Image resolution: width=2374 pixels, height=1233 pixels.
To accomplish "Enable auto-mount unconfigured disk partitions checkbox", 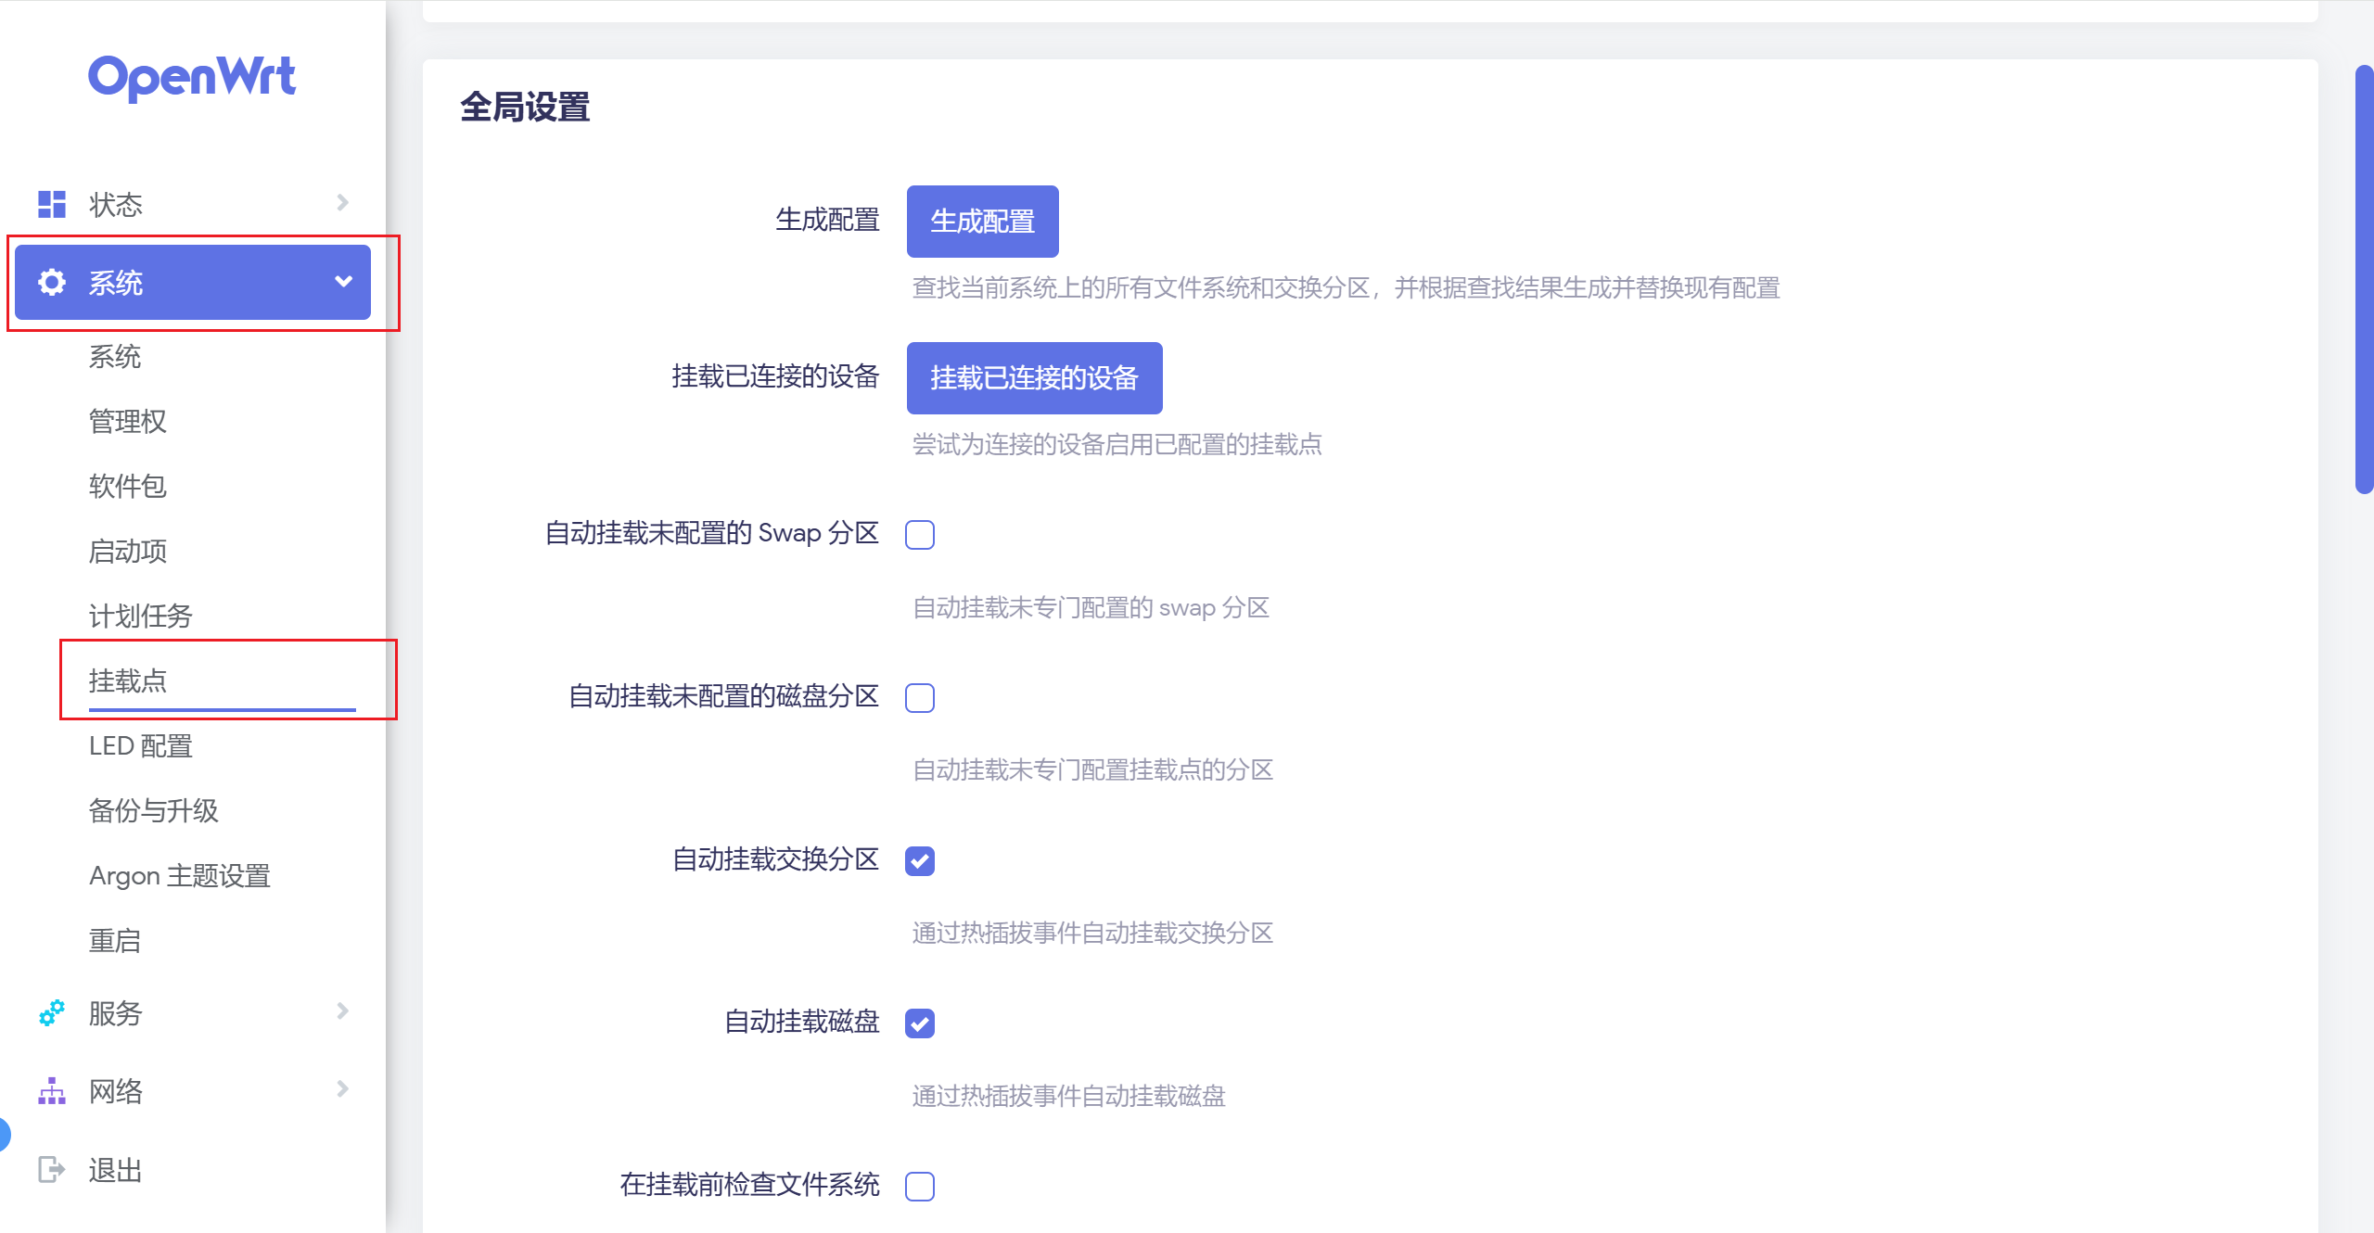I will pos(919,697).
